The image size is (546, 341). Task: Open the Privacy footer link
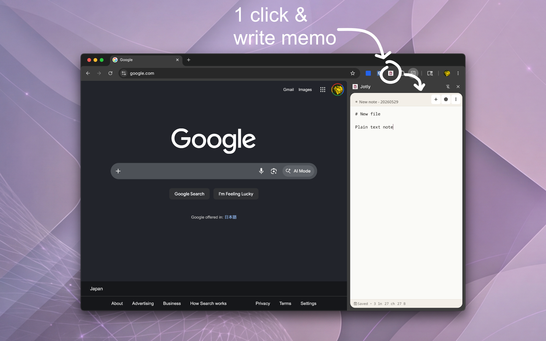point(263,303)
